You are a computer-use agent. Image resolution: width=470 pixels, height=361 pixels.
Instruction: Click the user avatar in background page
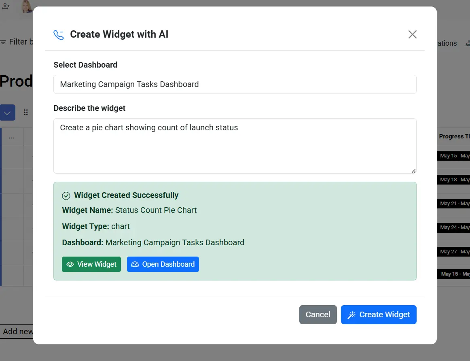point(27,6)
